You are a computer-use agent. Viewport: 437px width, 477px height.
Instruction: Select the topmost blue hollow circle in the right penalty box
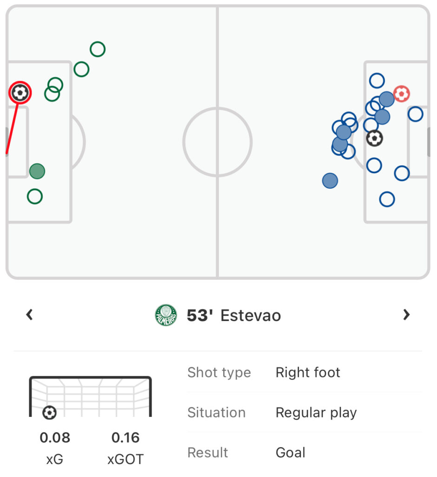coord(377,81)
